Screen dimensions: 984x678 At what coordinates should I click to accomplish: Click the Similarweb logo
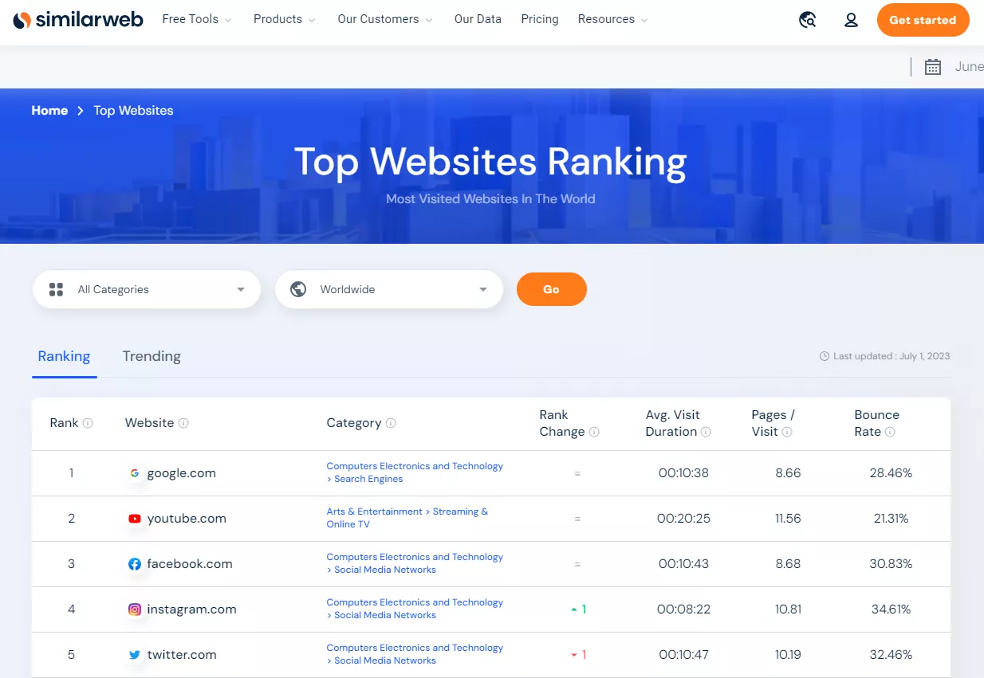pyautogui.click(x=78, y=20)
